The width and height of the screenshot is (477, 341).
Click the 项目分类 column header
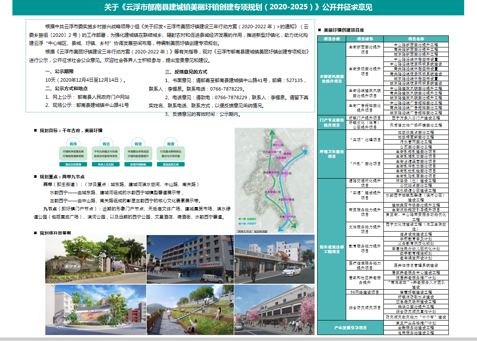332,39
